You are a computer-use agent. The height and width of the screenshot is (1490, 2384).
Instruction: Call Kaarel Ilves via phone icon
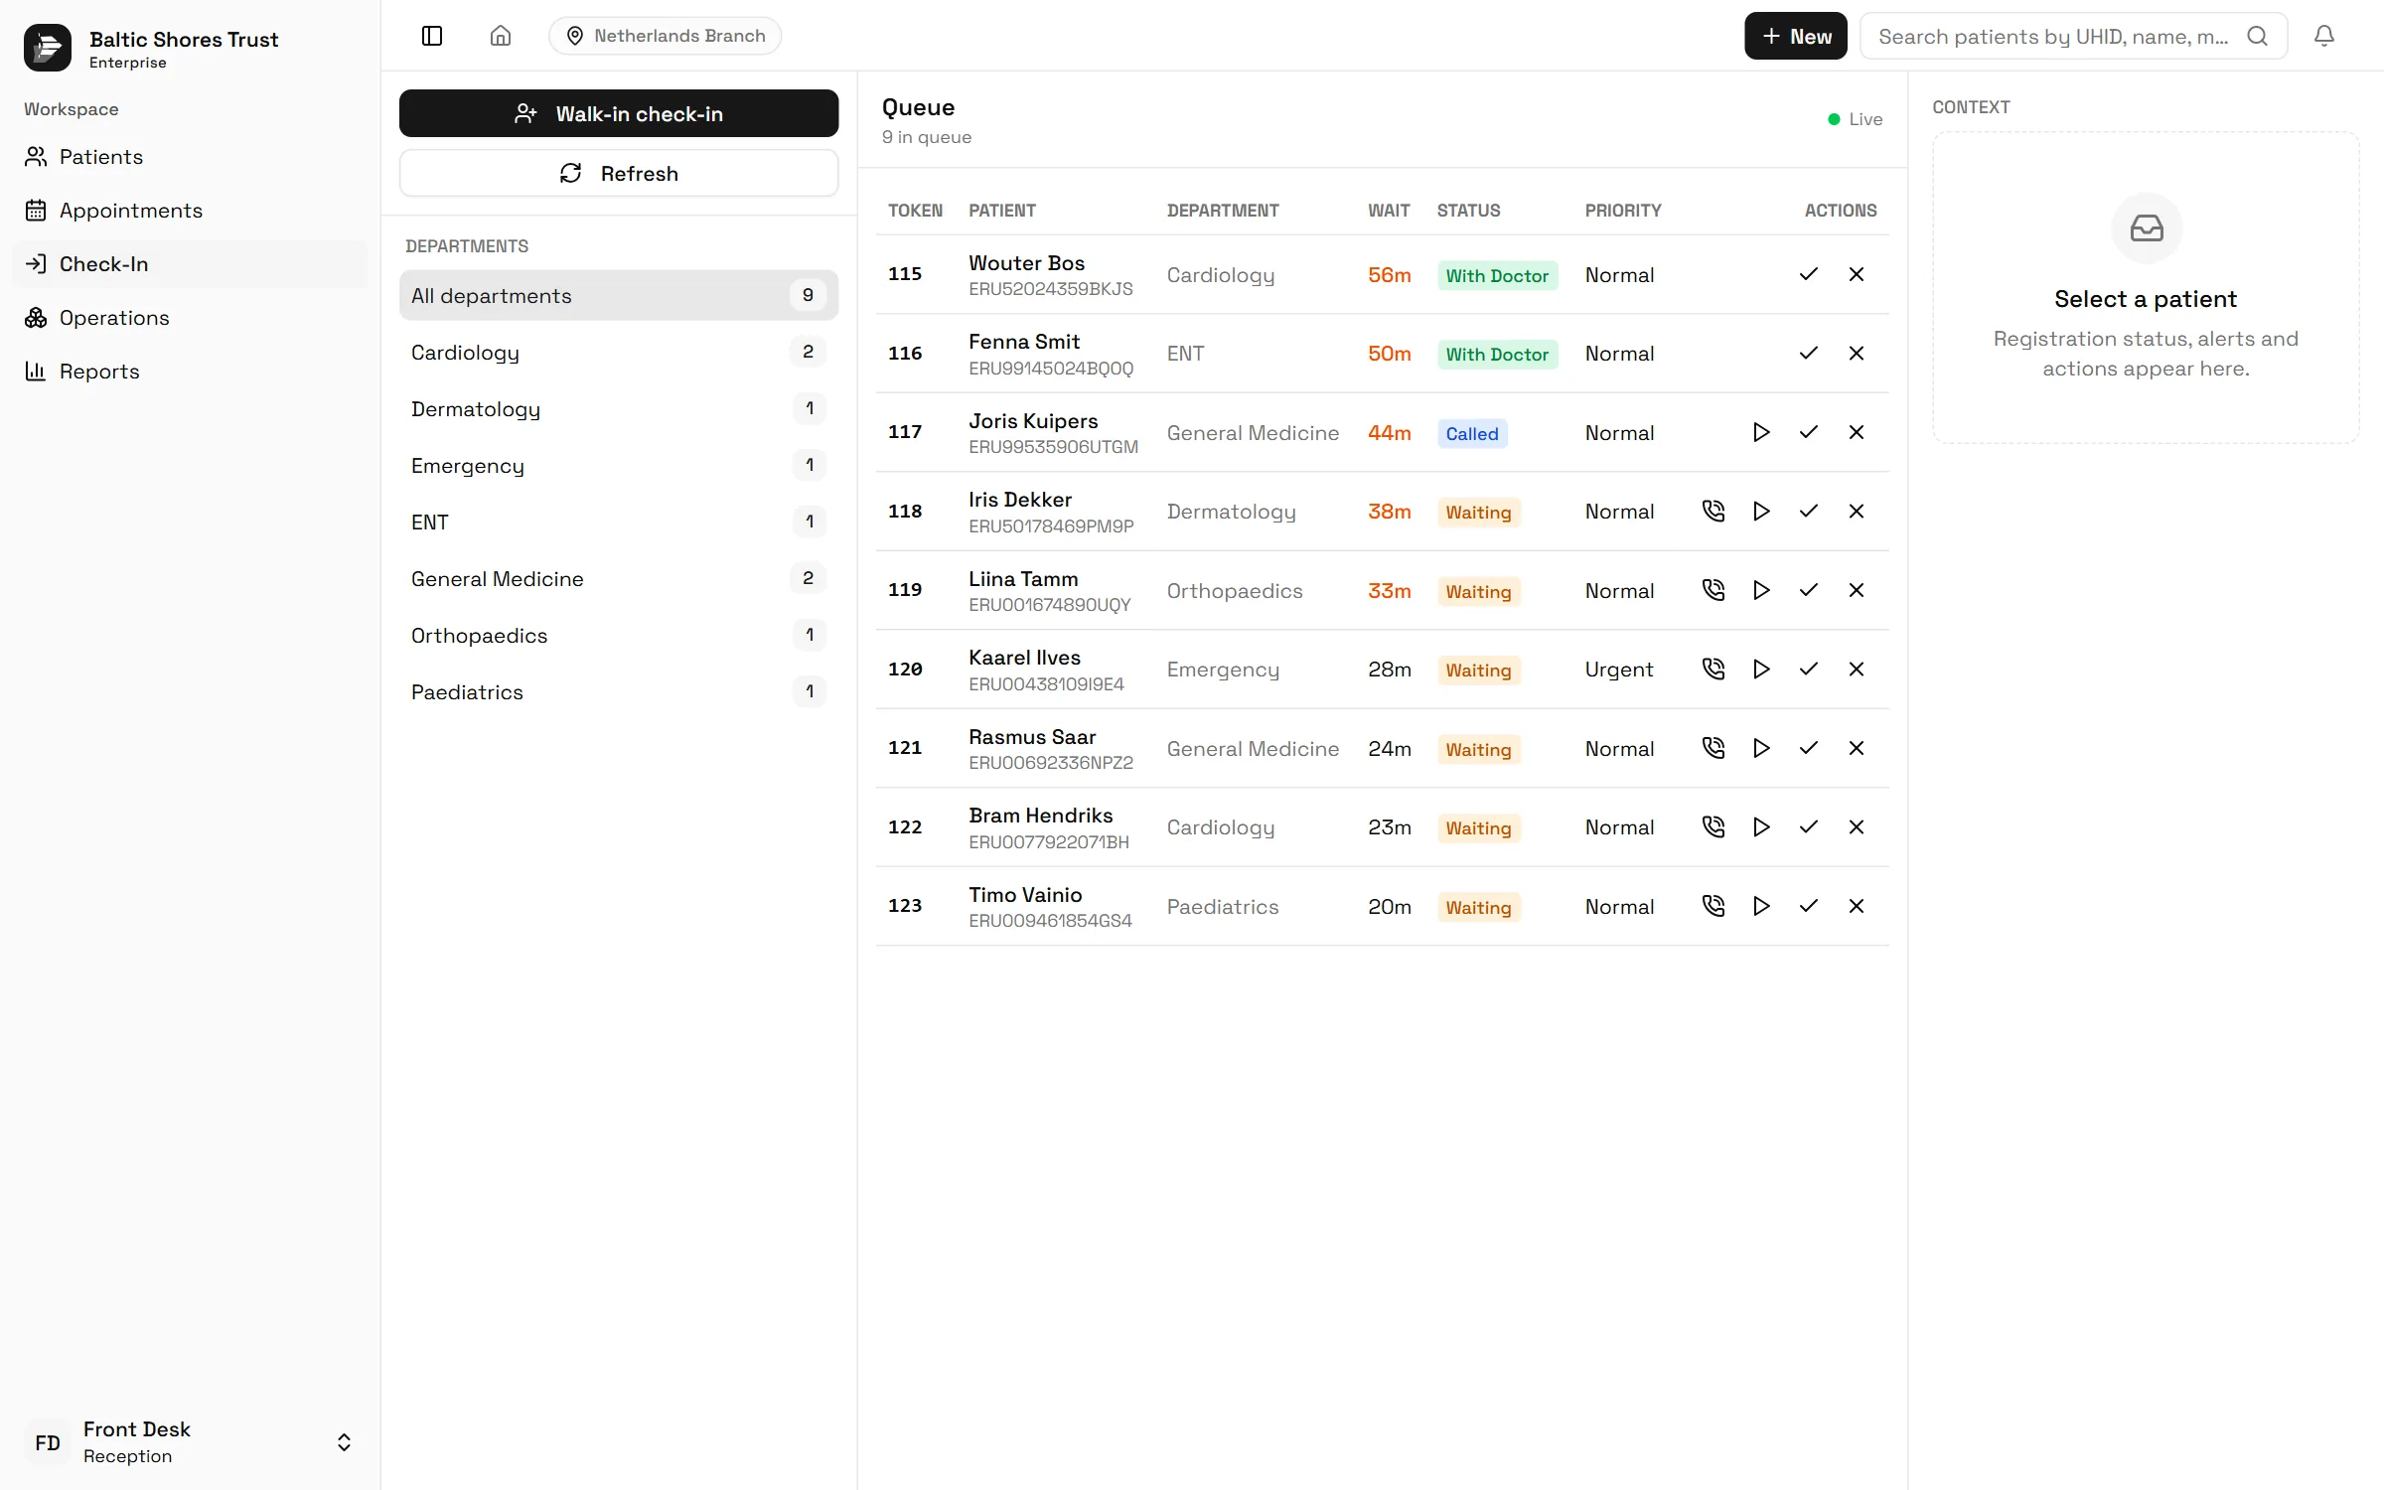(1713, 669)
